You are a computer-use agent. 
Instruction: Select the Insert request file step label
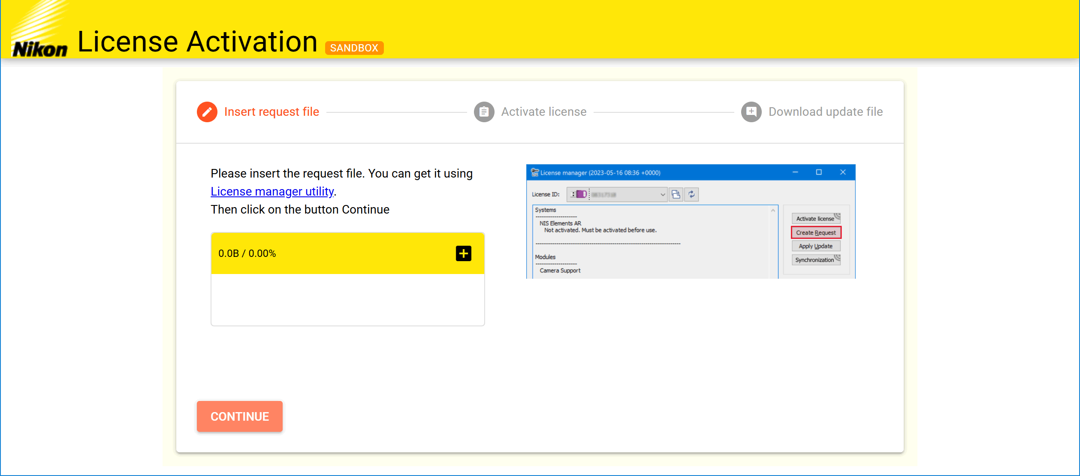(x=272, y=112)
